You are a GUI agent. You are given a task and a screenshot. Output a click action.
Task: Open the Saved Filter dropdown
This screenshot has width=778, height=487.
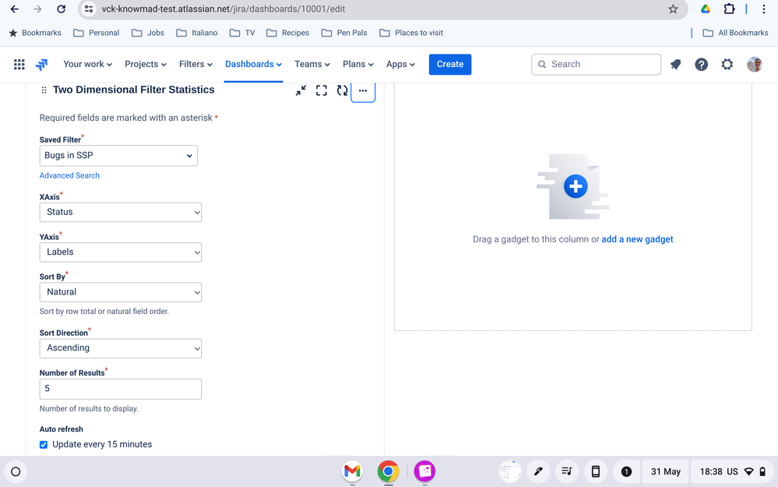pyautogui.click(x=118, y=155)
